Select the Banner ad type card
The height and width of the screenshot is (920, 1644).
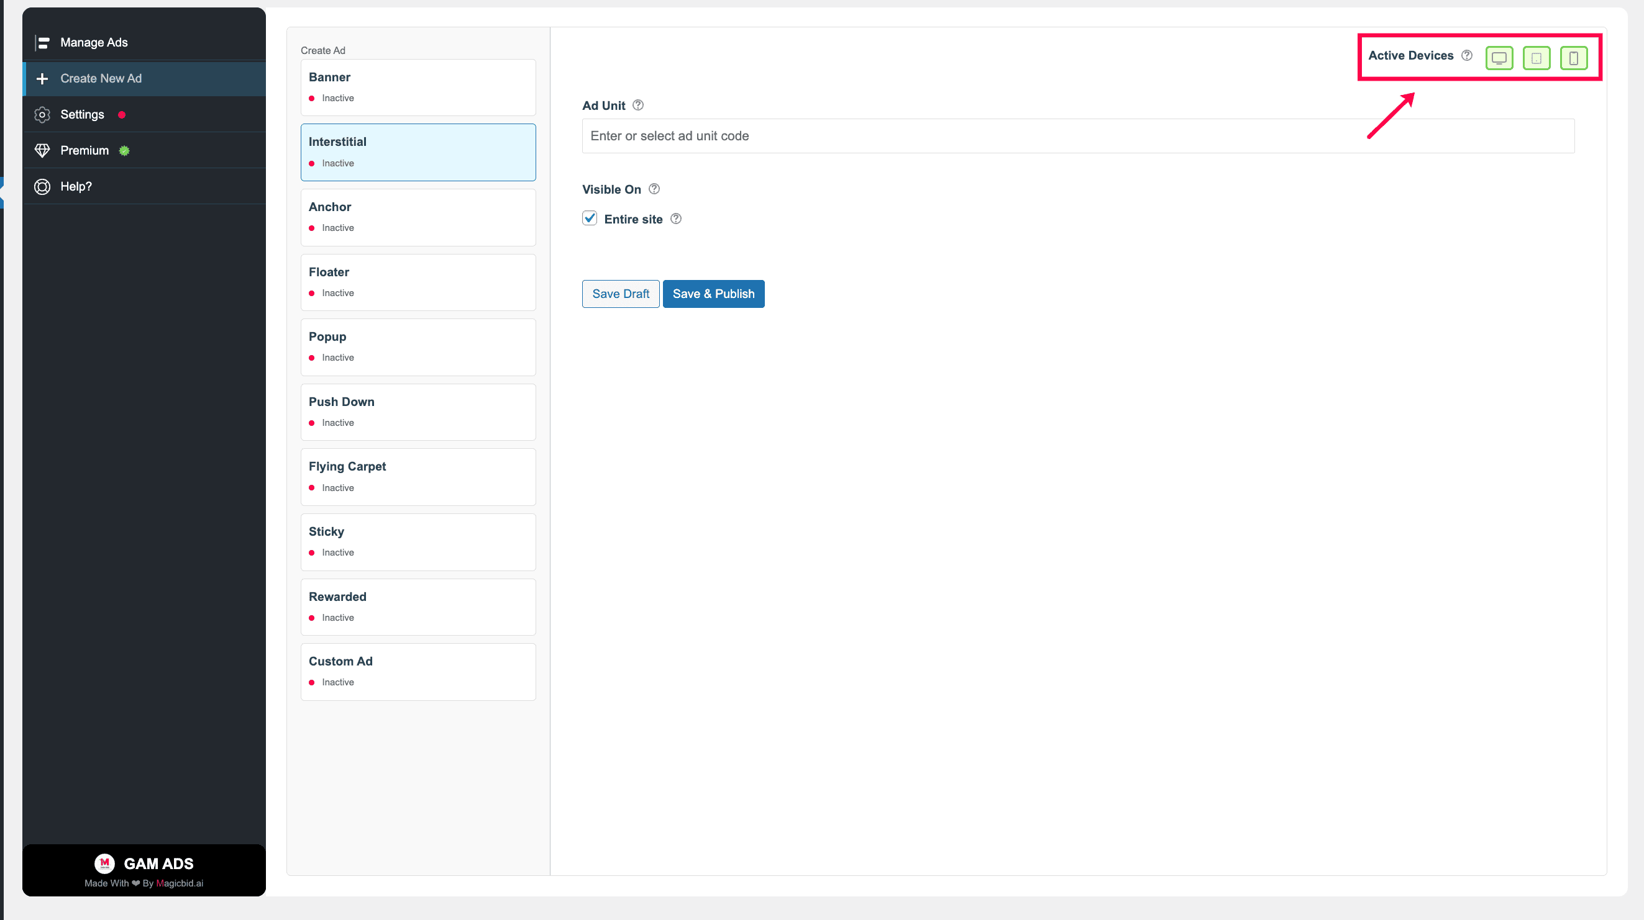418,88
